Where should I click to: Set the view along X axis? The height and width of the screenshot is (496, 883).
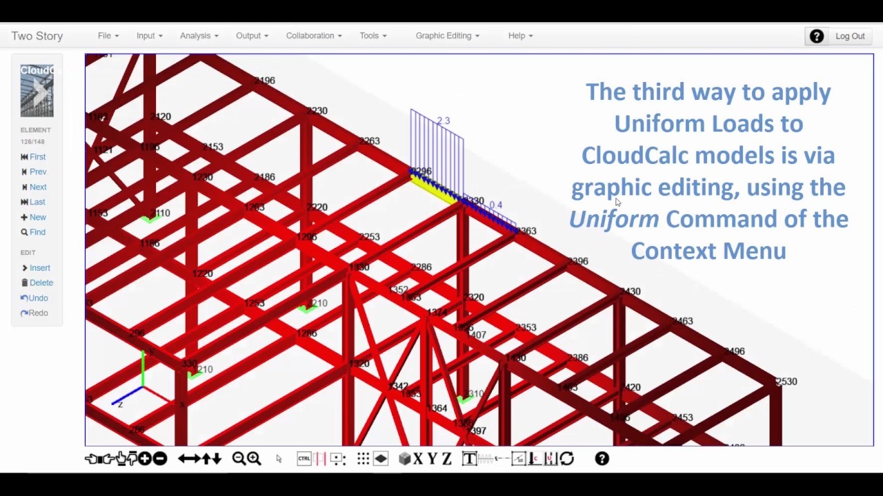pyautogui.click(x=418, y=459)
